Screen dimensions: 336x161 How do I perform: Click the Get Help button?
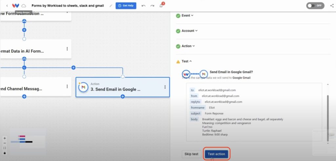[x=126, y=6]
